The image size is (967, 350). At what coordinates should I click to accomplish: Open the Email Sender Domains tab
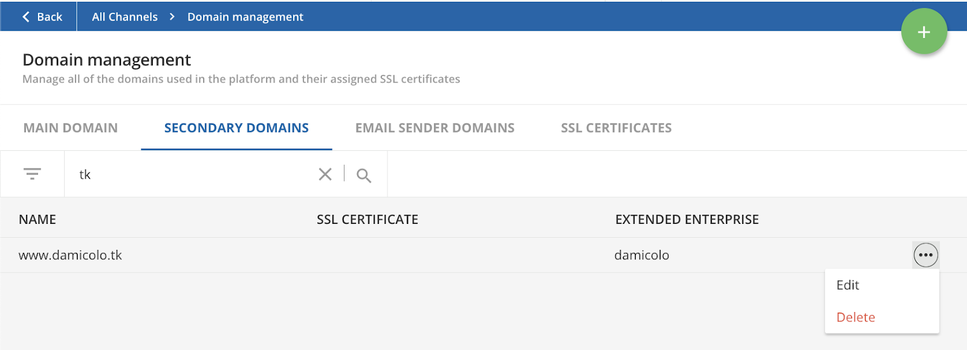(435, 128)
